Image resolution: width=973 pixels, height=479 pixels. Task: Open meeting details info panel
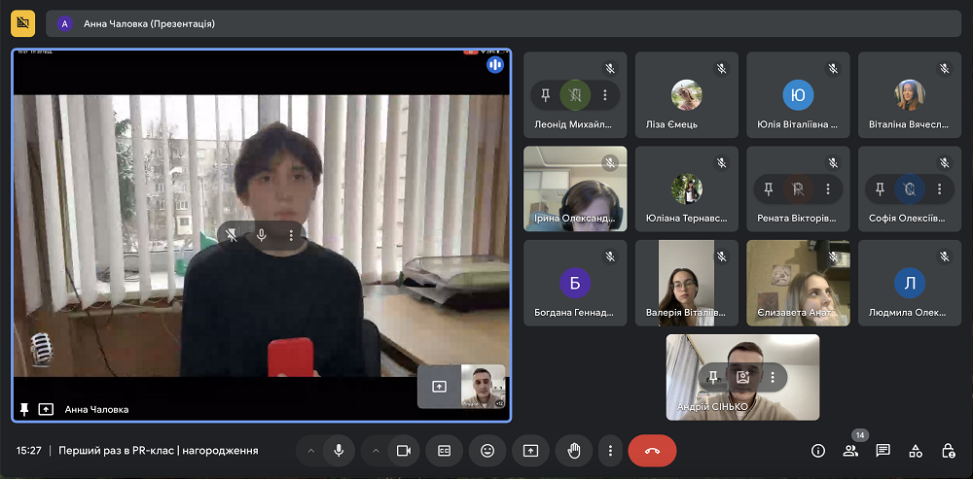(x=818, y=451)
